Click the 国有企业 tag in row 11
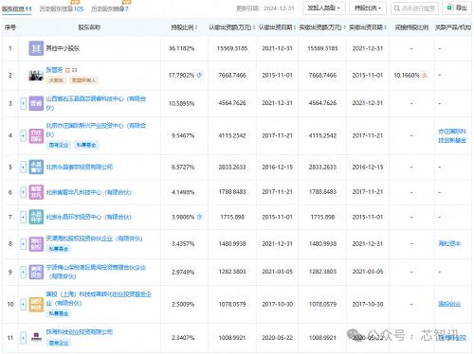474x354 pixels. (59, 343)
